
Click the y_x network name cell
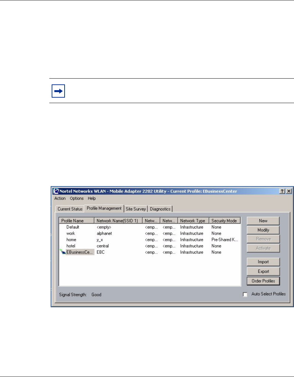point(100,240)
